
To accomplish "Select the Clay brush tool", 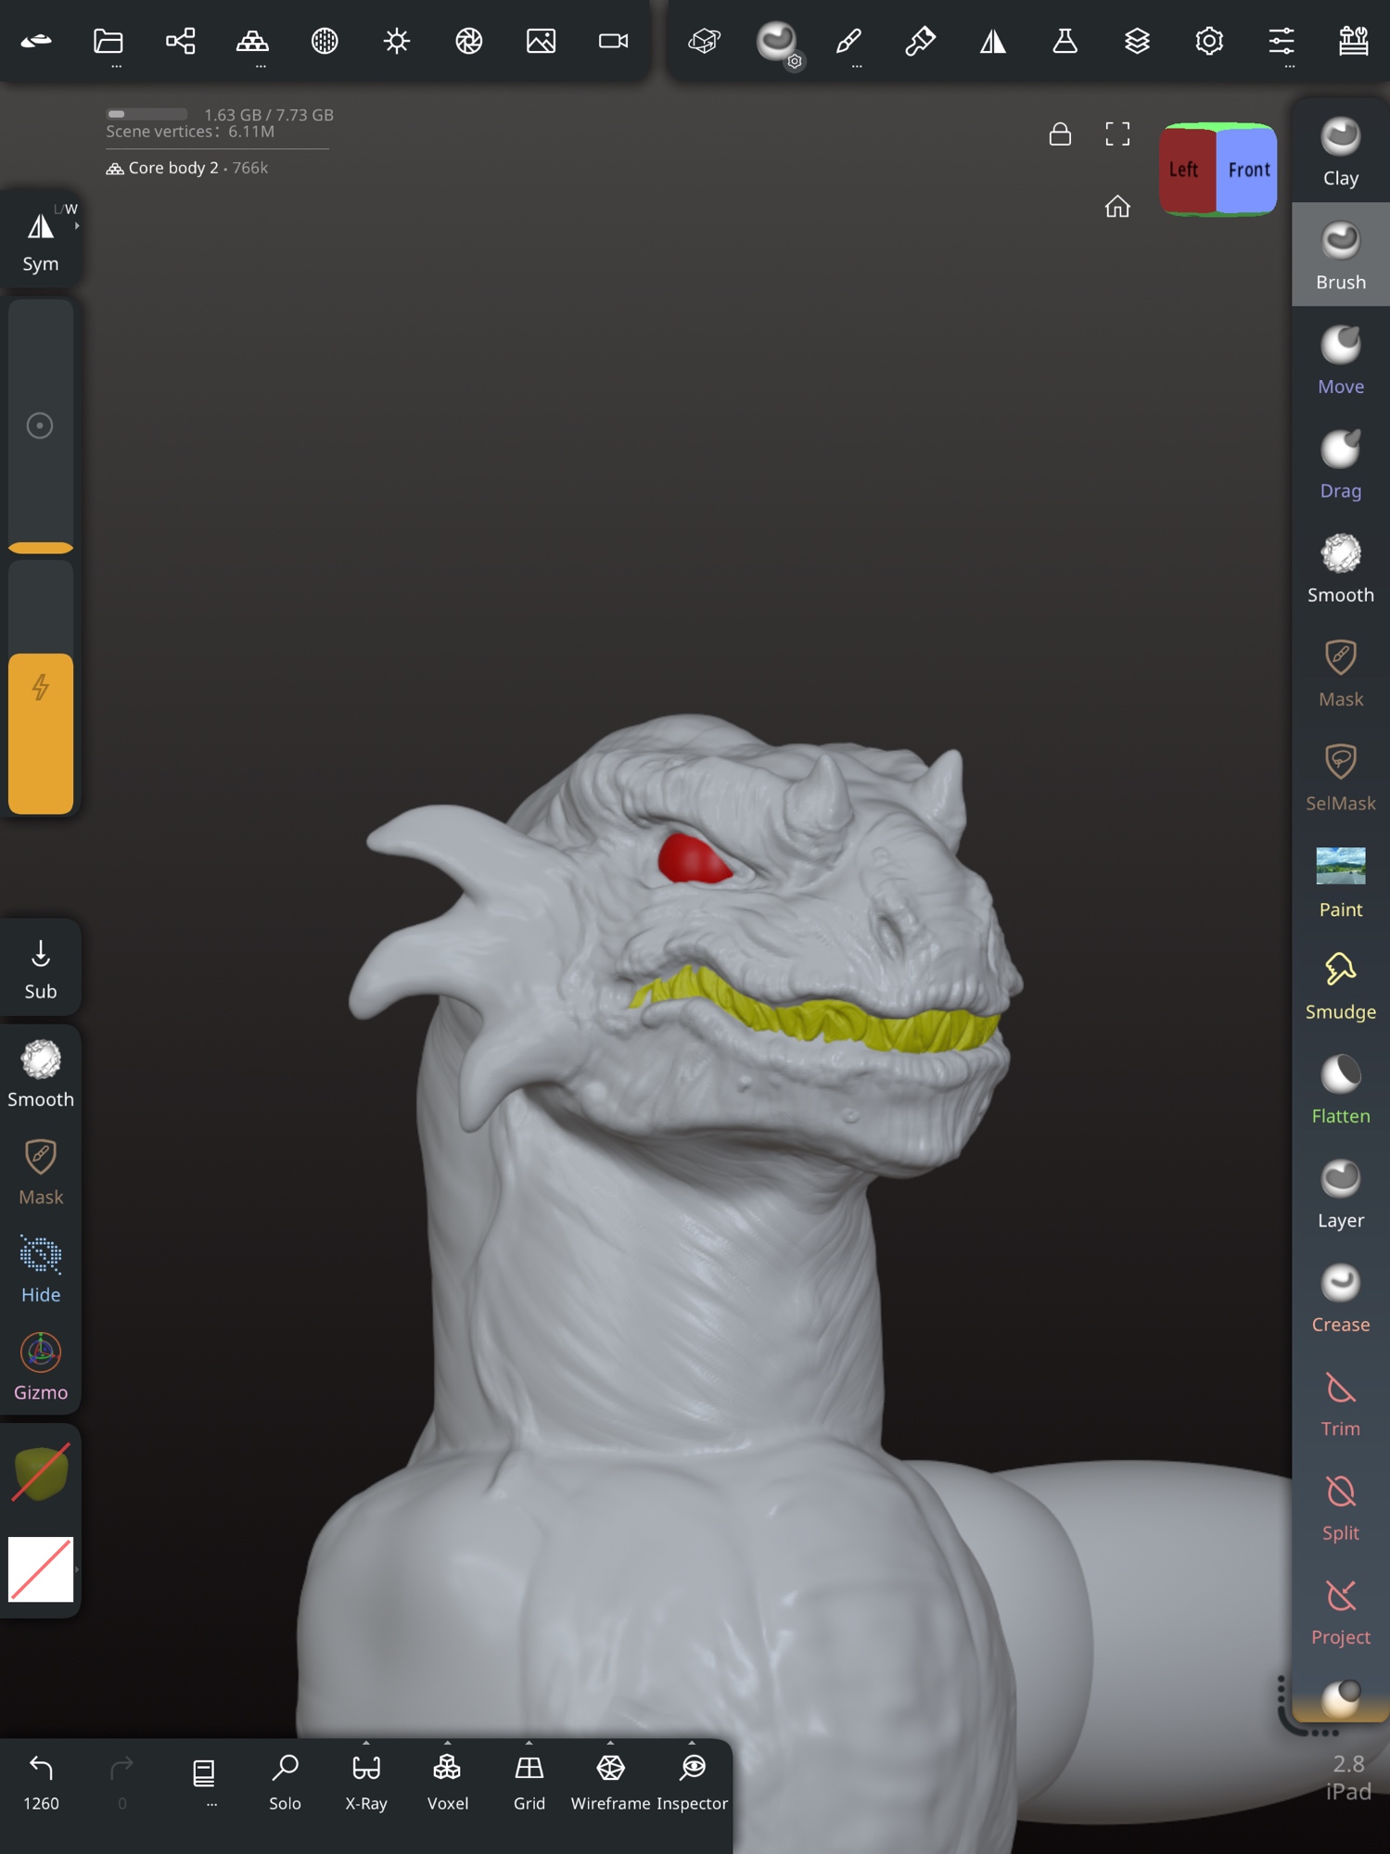I will click(1340, 151).
